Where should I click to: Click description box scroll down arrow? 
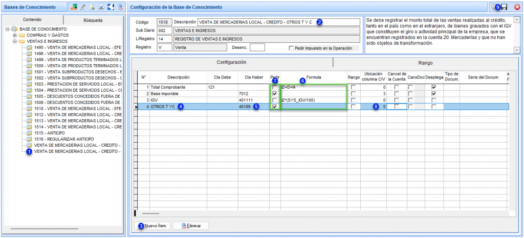tap(517, 50)
